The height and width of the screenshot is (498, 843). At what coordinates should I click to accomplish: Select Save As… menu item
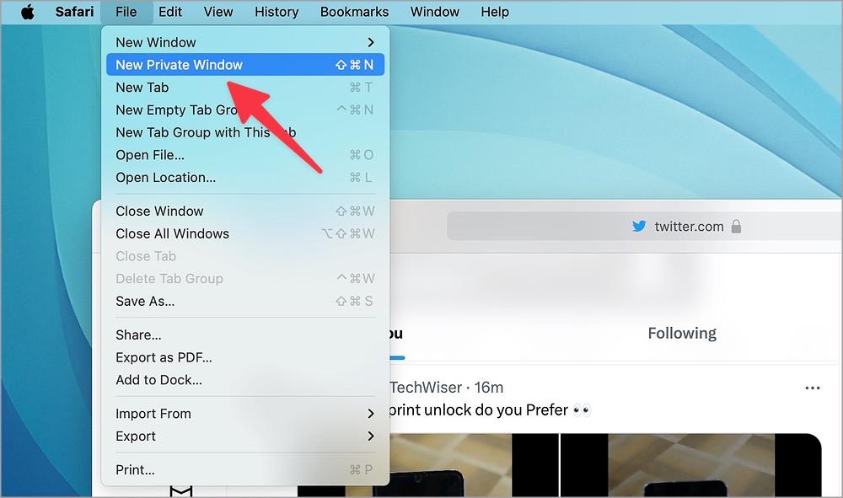pos(245,302)
